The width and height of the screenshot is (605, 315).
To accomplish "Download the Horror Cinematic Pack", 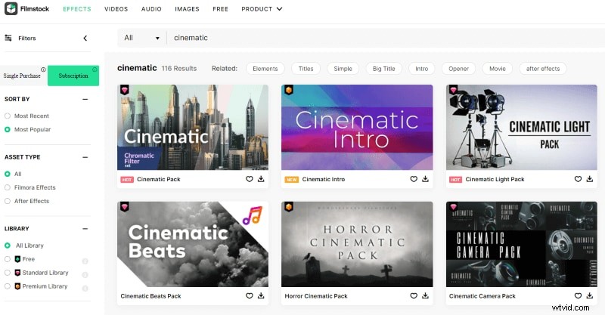I will (x=425, y=295).
